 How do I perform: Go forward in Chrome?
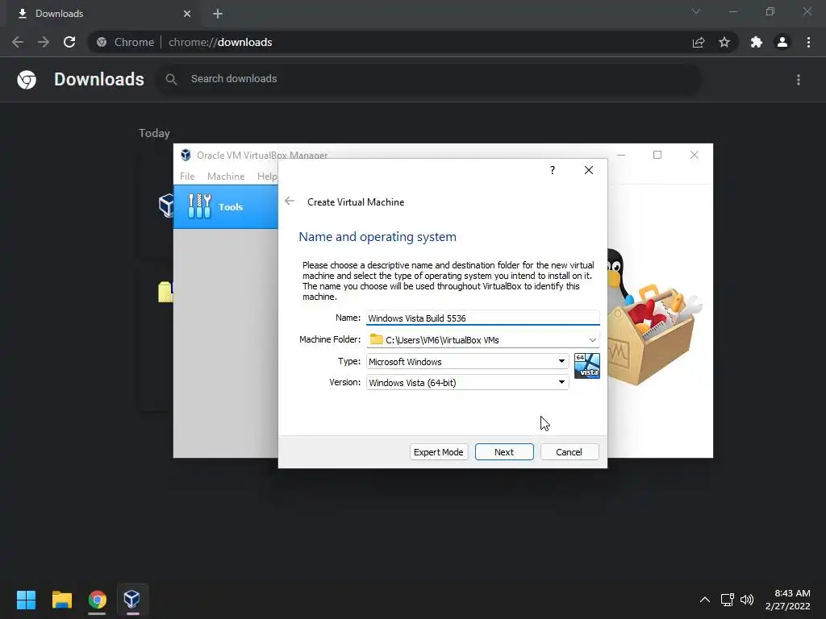44,42
